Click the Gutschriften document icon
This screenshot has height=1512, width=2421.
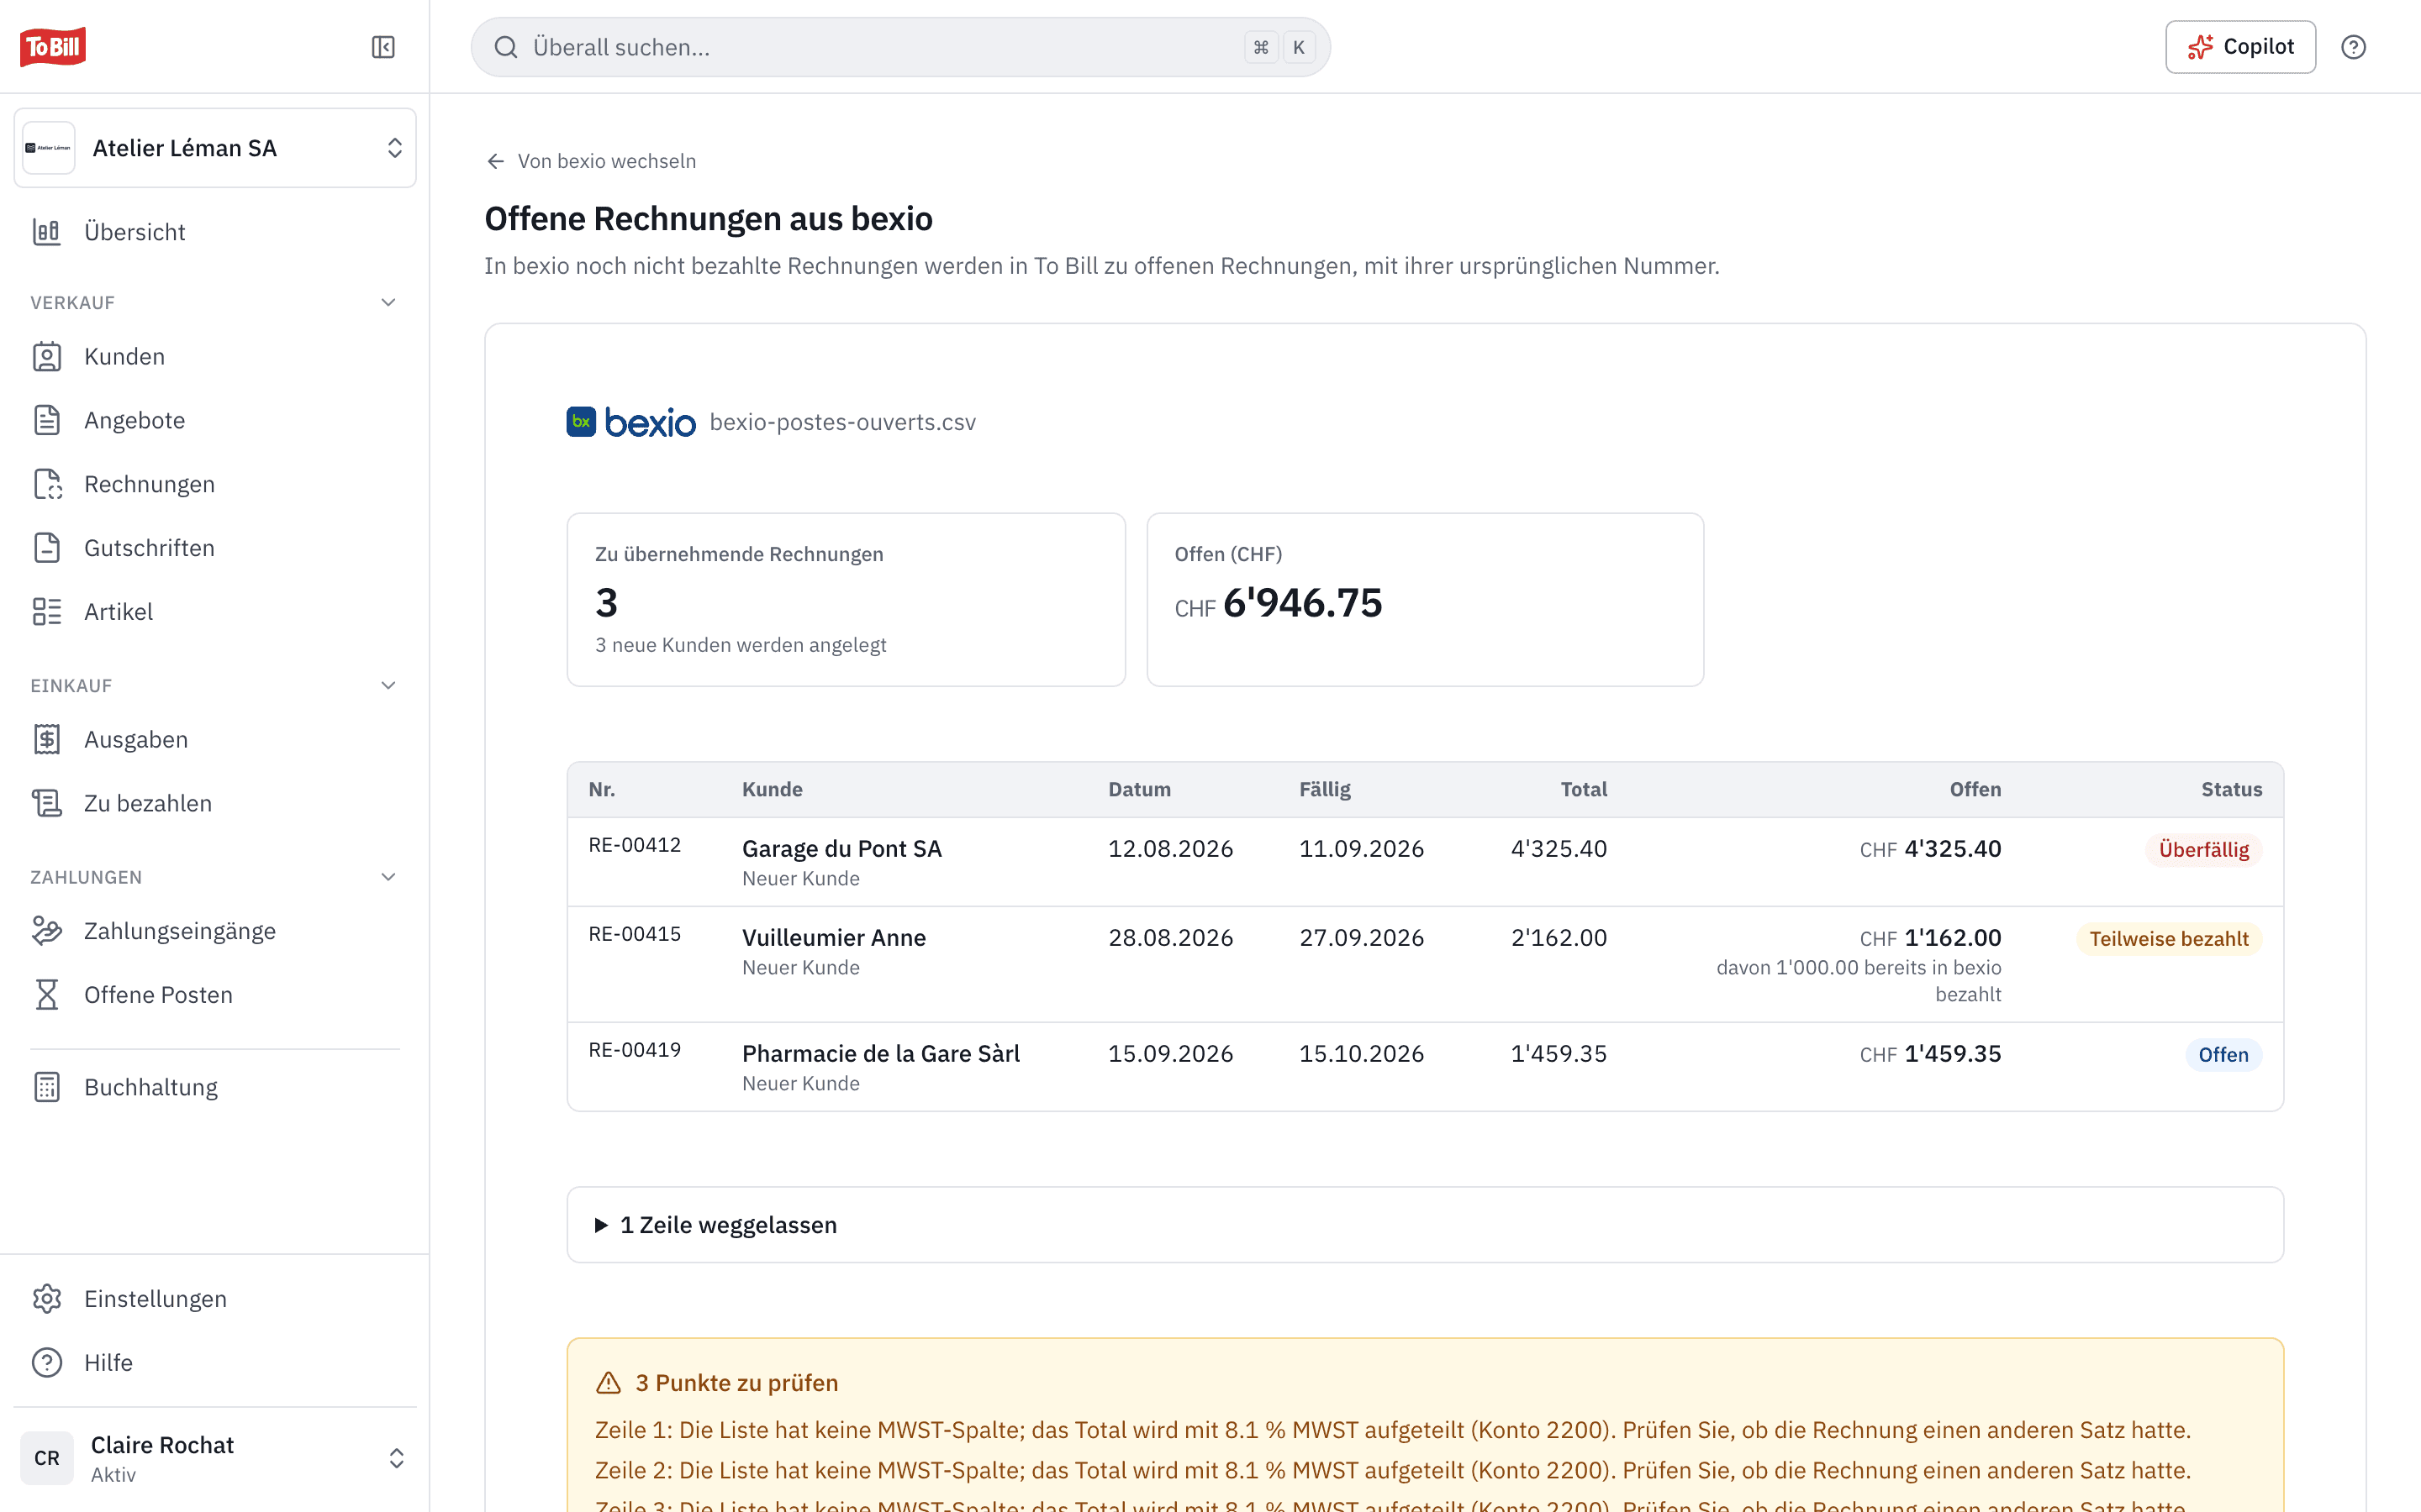click(x=47, y=548)
